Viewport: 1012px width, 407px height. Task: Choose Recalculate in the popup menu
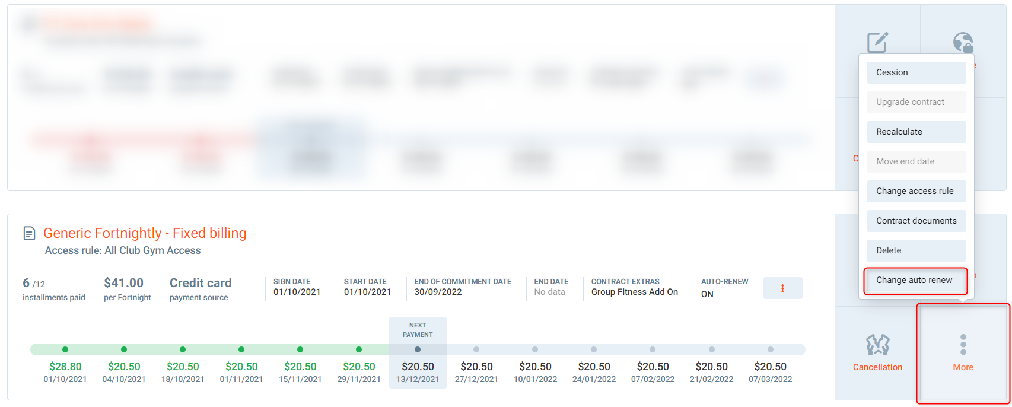click(916, 132)
